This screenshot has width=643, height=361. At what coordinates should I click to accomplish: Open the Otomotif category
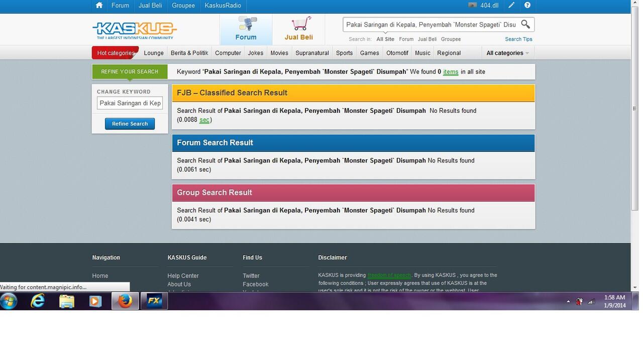397,53
